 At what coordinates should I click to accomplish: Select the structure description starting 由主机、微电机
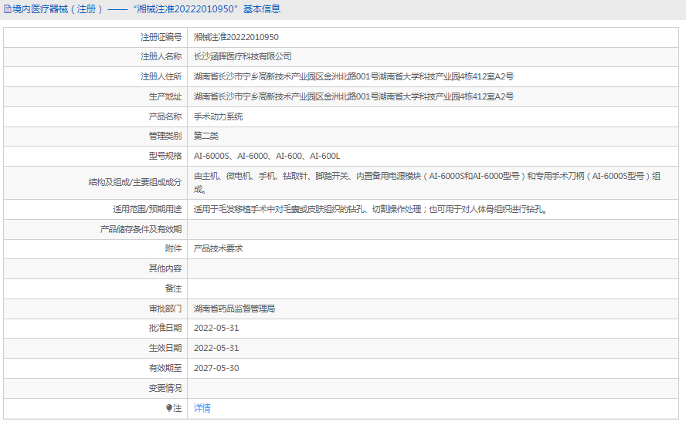[427, 183]
